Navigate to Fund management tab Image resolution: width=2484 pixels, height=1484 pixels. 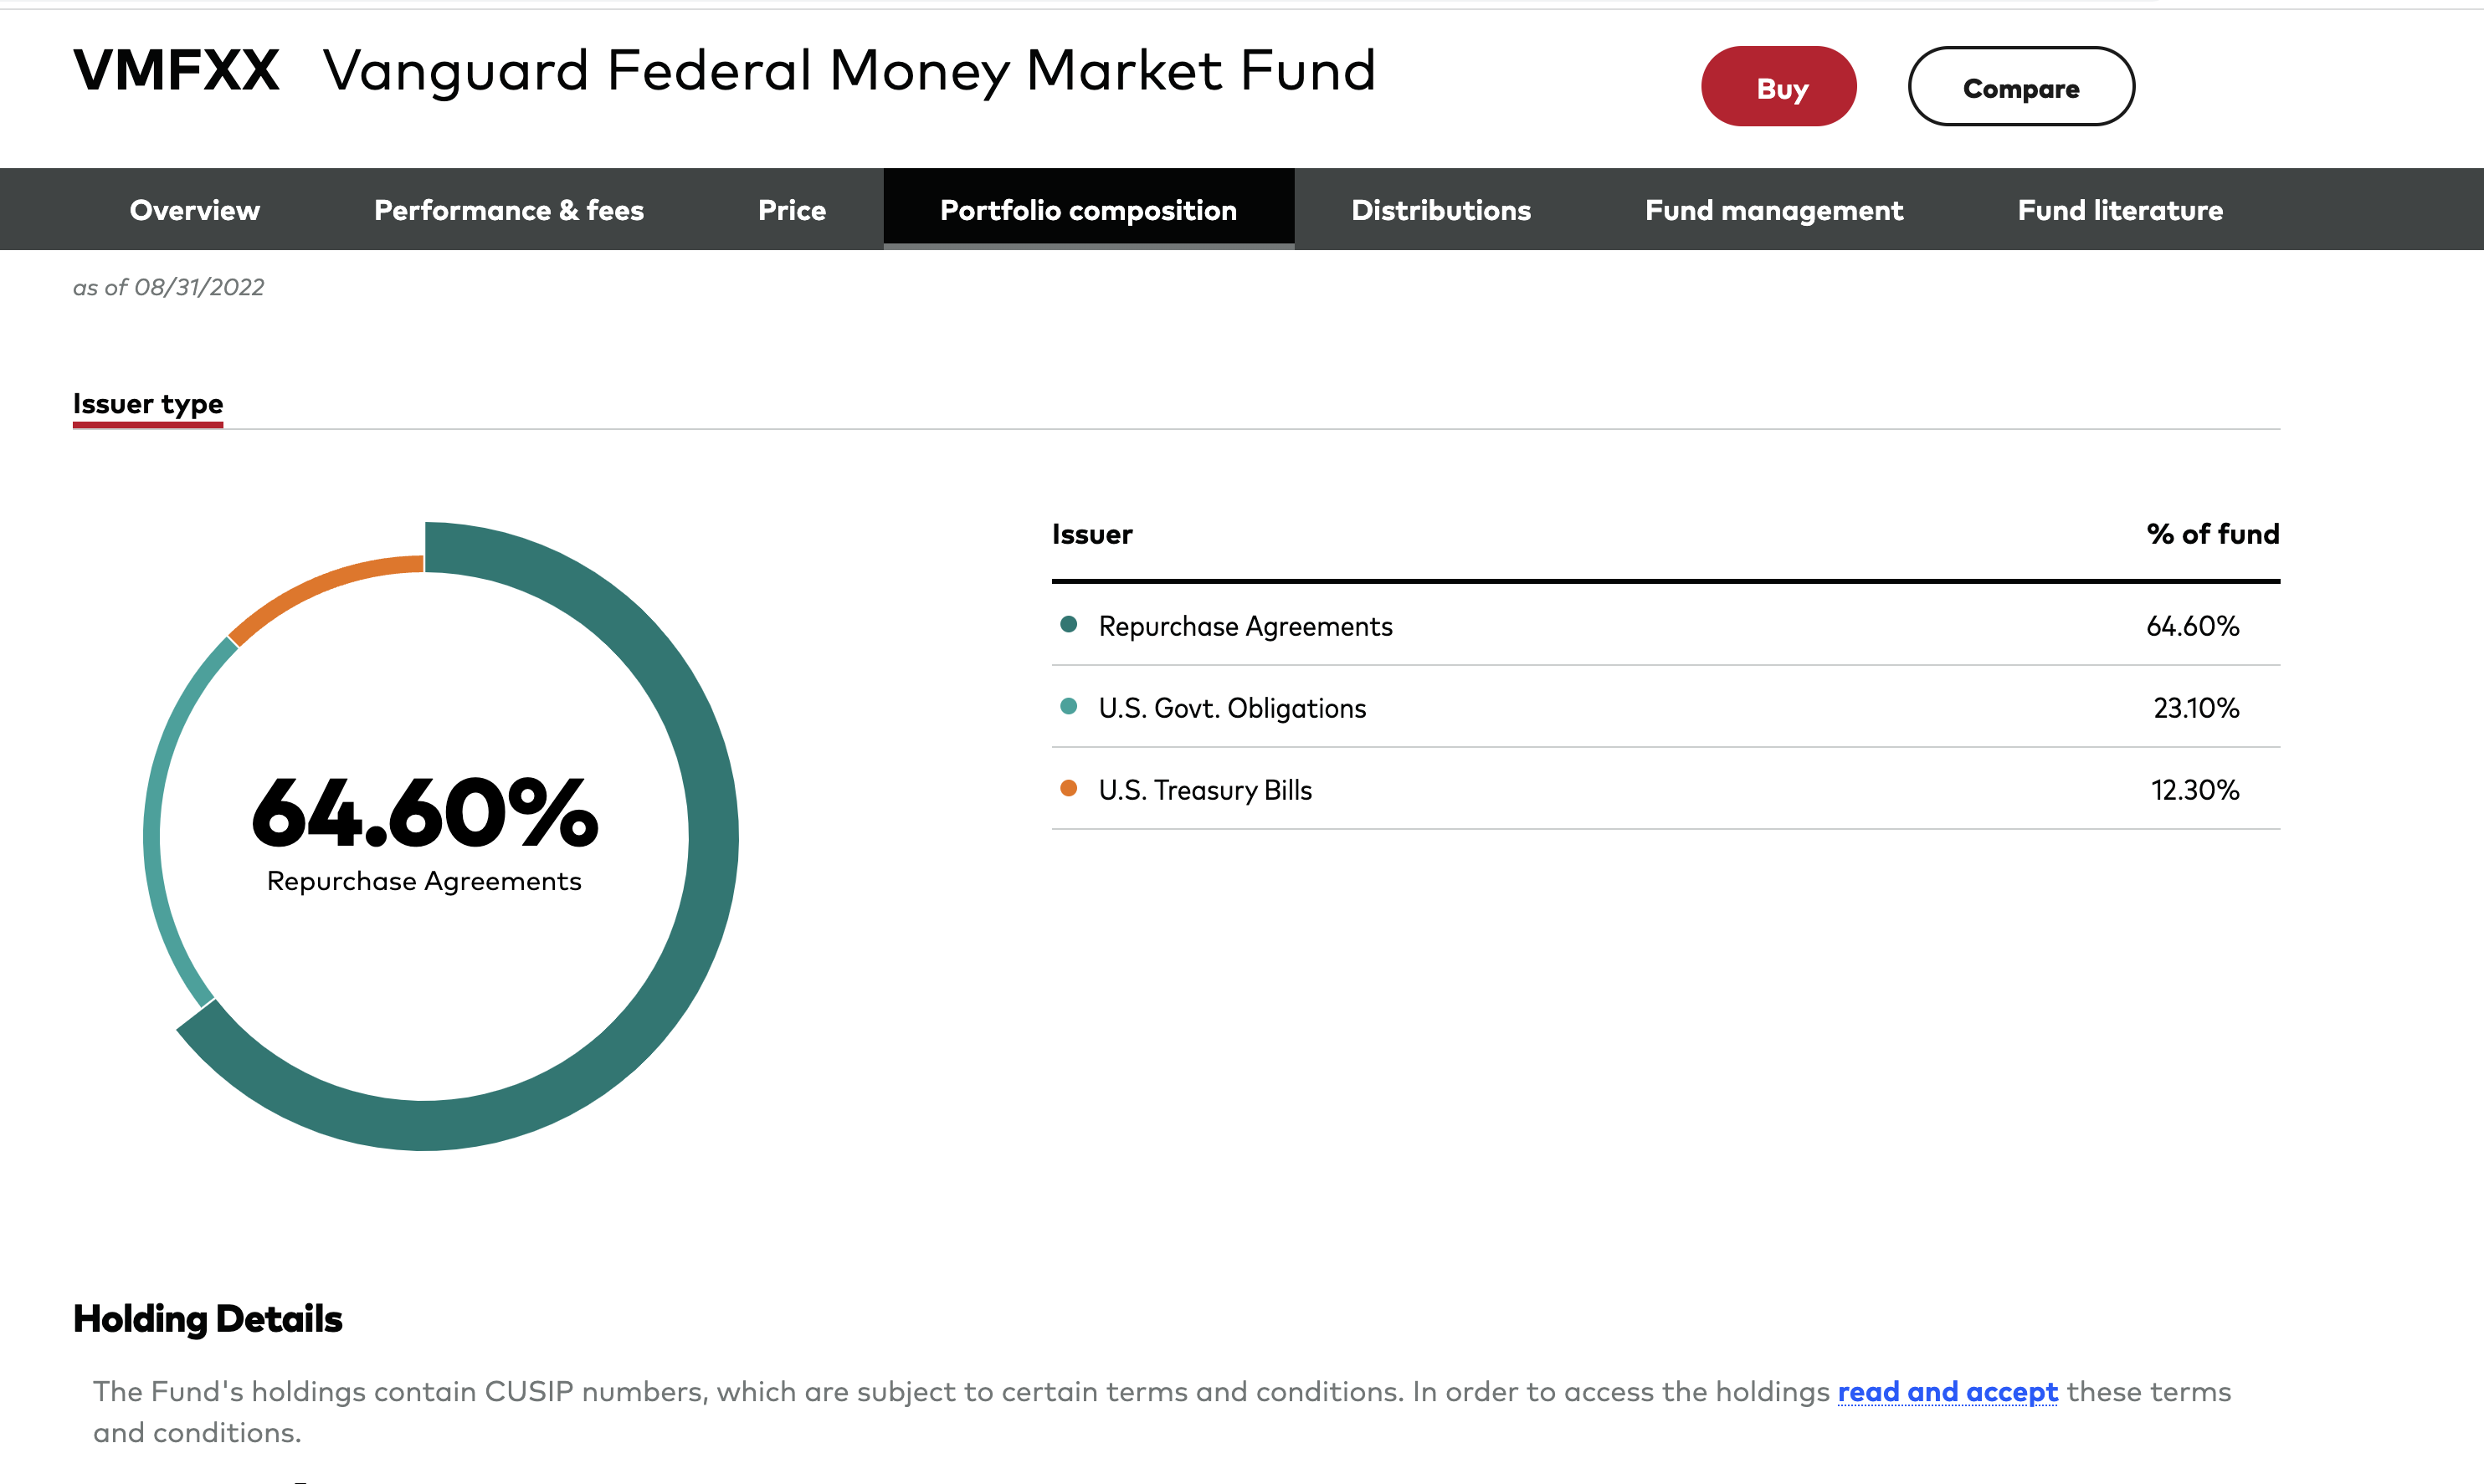(x=1773, y=210)
